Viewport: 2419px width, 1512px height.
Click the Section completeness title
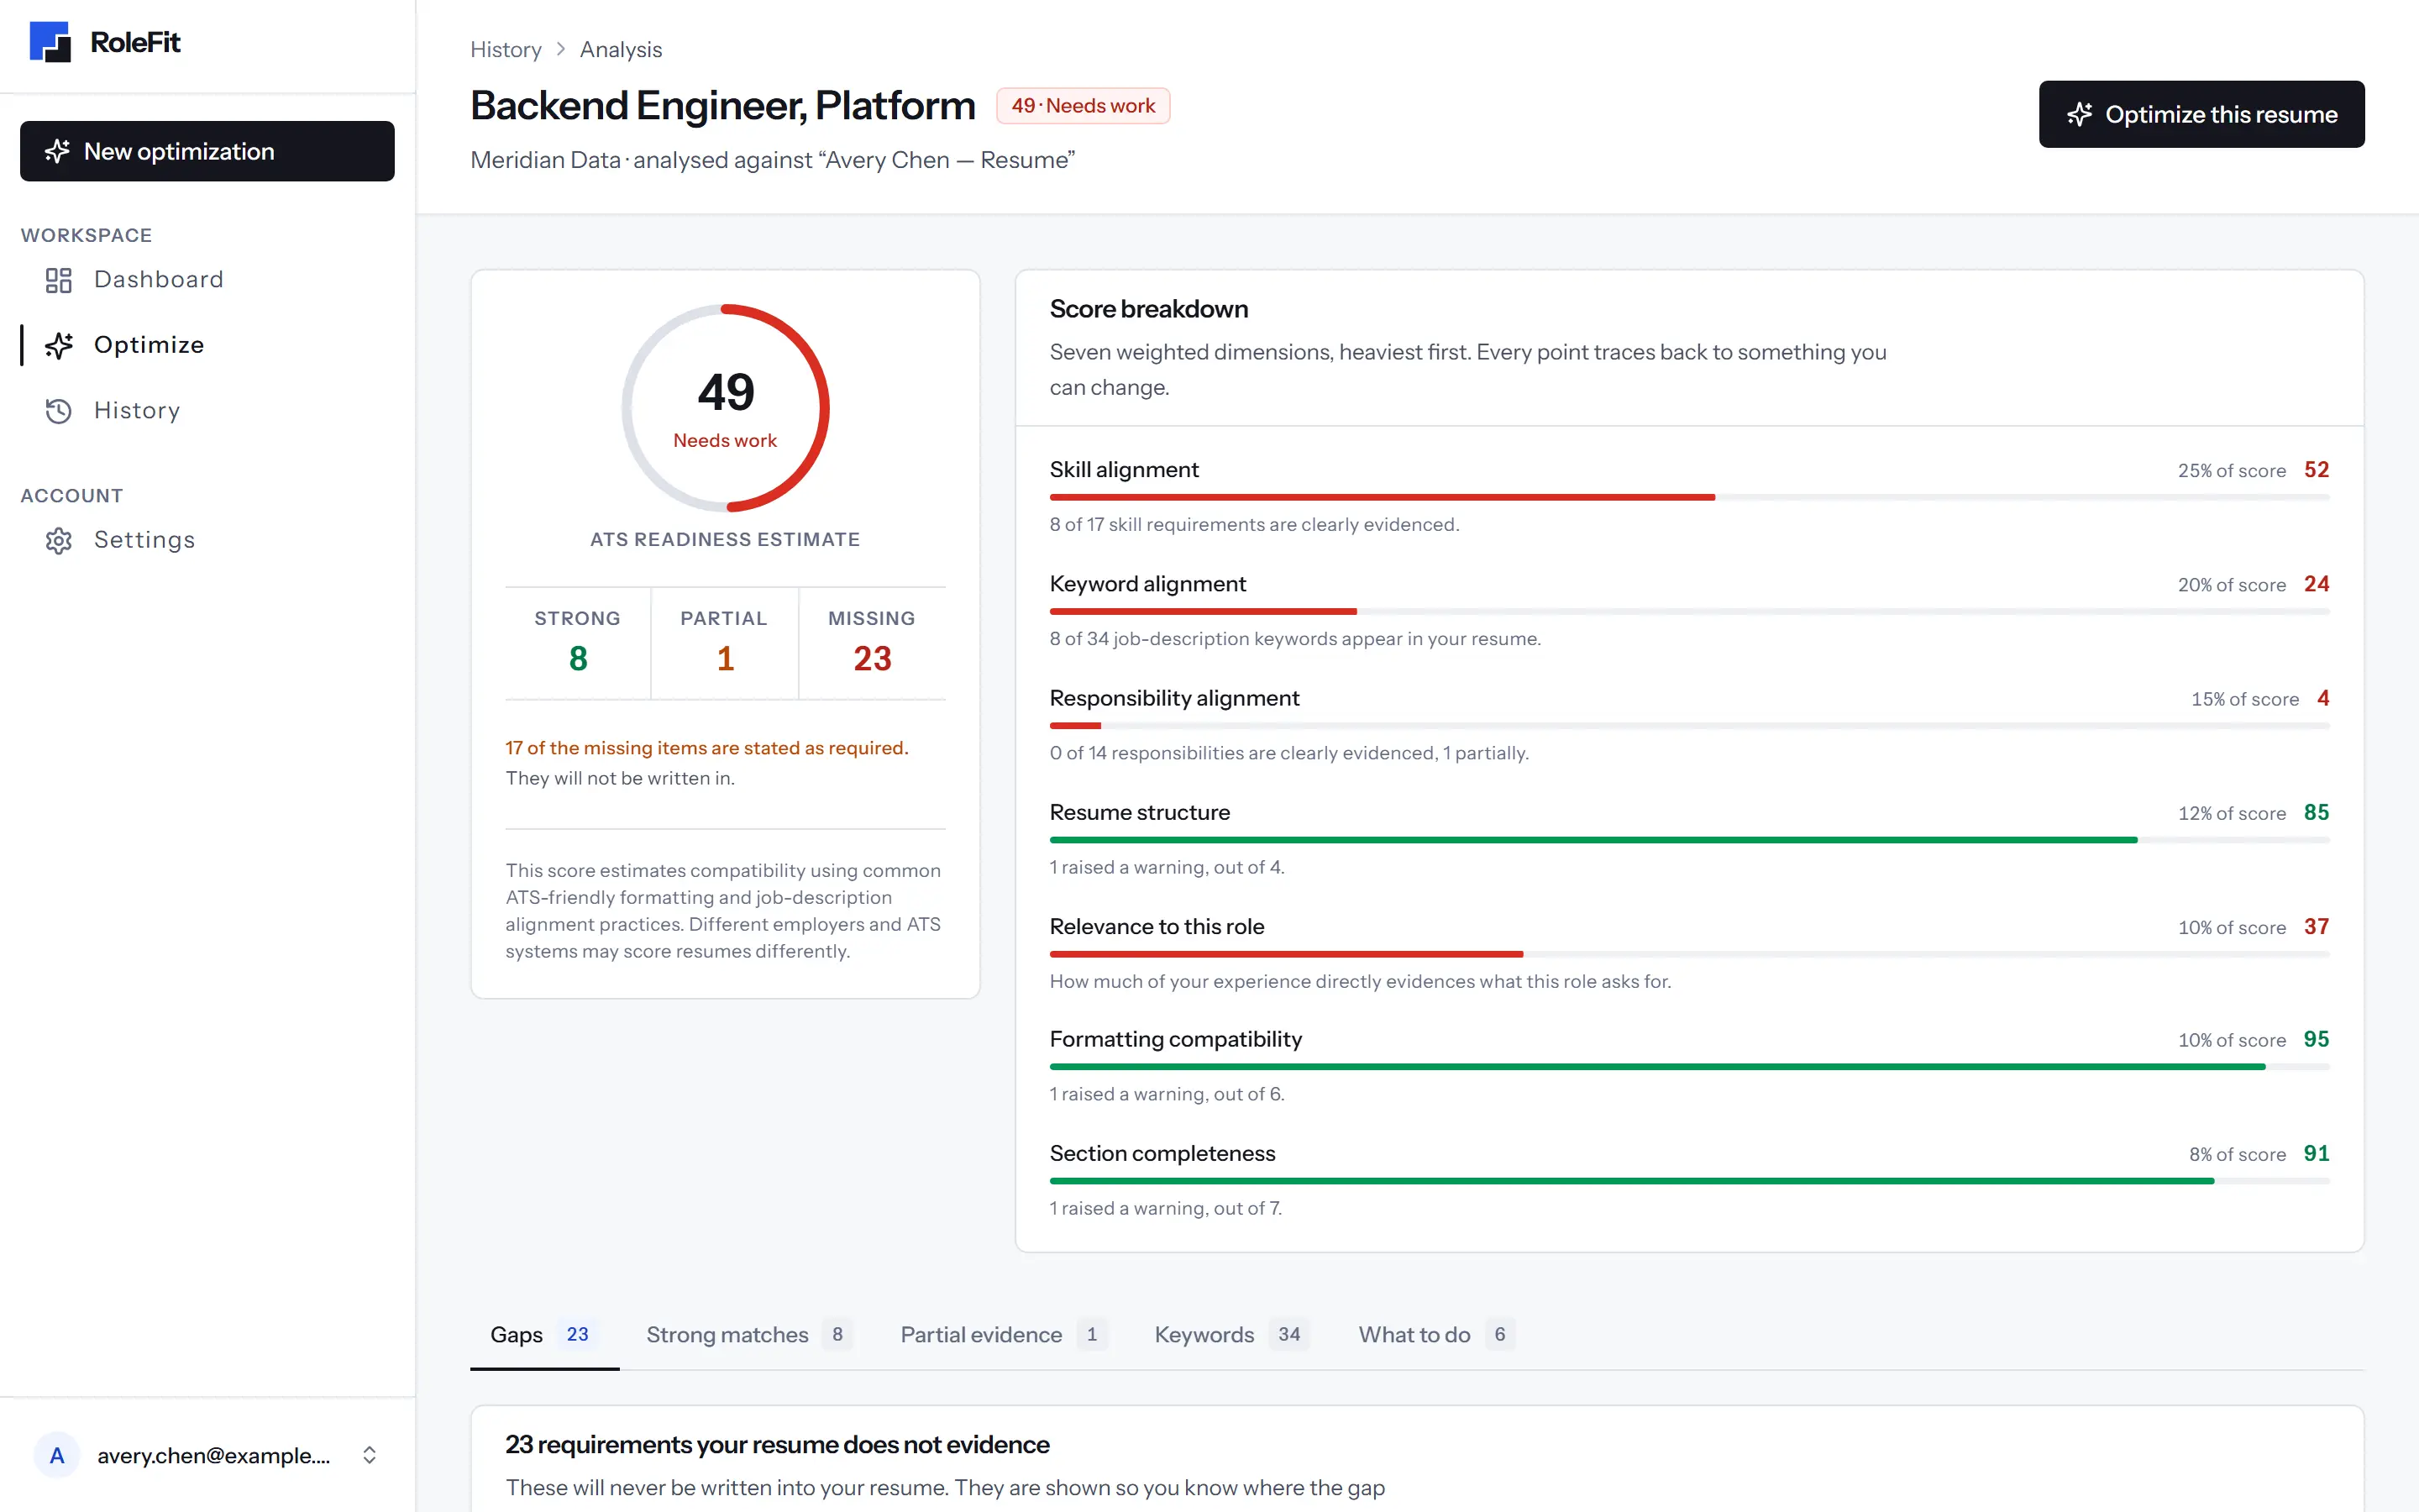pyautogui.click(x=1162, y=1154)
